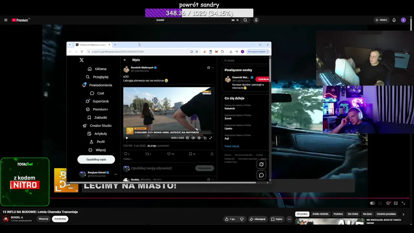Open Przeglądaj in the X sidebar

(97, 77)
